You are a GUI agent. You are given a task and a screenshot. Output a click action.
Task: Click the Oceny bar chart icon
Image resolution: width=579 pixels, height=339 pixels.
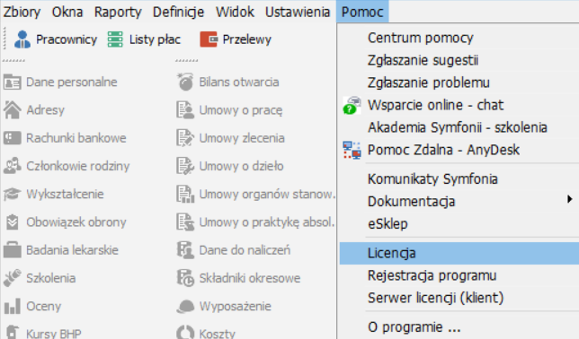[x=13, y=306]
